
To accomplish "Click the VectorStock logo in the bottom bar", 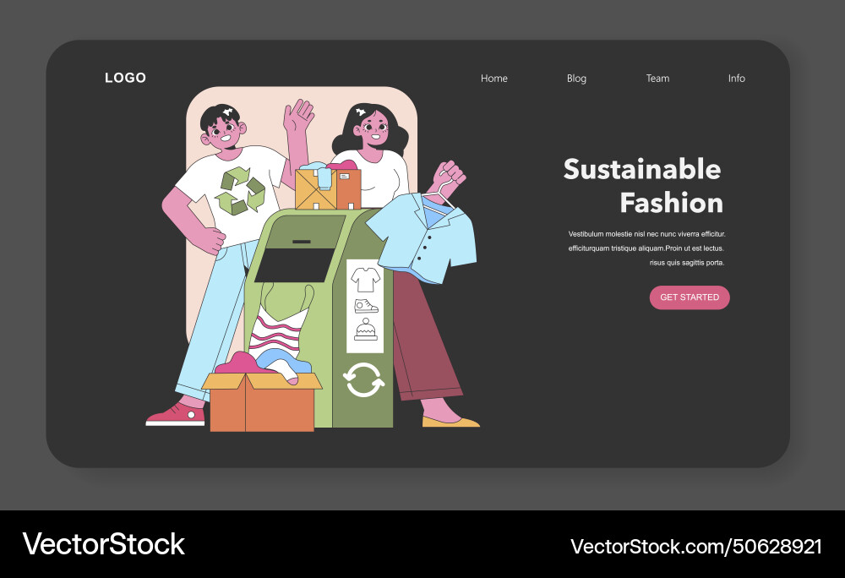I will (x=103, y=543).
